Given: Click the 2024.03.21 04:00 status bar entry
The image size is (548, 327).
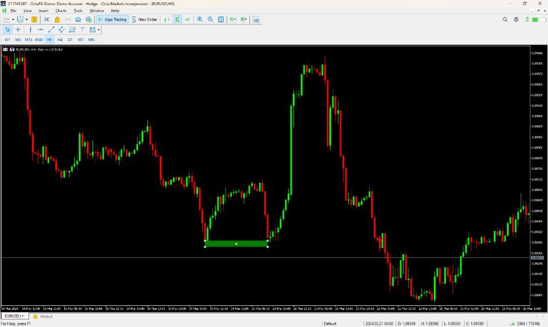Looking at the screenshot, I should pyautogui.click(x=379, y=324).
